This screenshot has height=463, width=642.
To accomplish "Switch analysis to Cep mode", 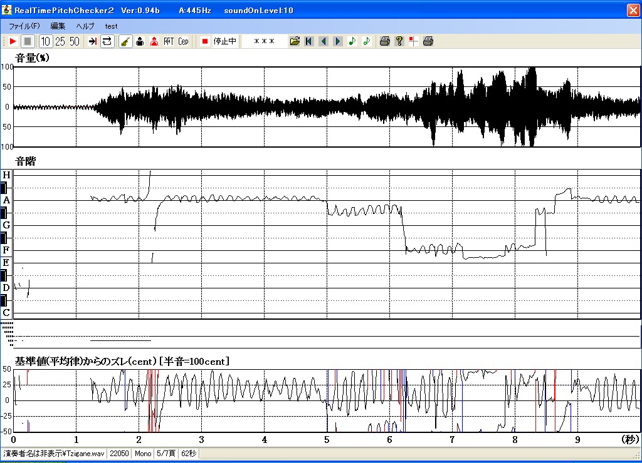I will tap(183, 41).
